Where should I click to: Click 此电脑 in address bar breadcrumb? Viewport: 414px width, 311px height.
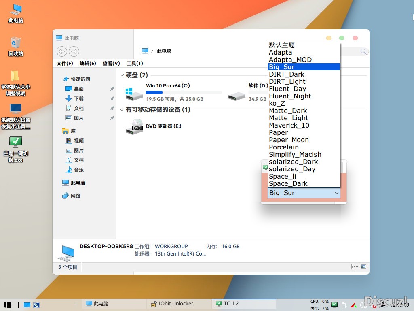coord(164,51)
